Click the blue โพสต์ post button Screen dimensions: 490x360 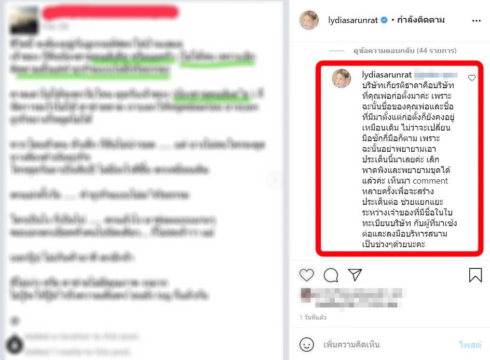coord(470,345)
